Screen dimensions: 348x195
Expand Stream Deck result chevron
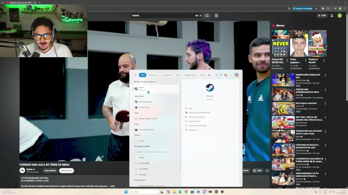point(176,108)
